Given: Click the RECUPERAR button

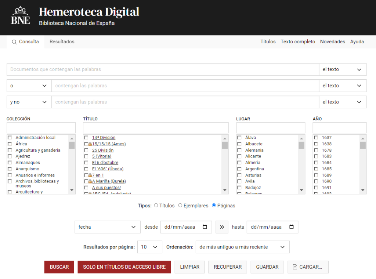Looking at the screenshot, I should [x=228, y=267].
